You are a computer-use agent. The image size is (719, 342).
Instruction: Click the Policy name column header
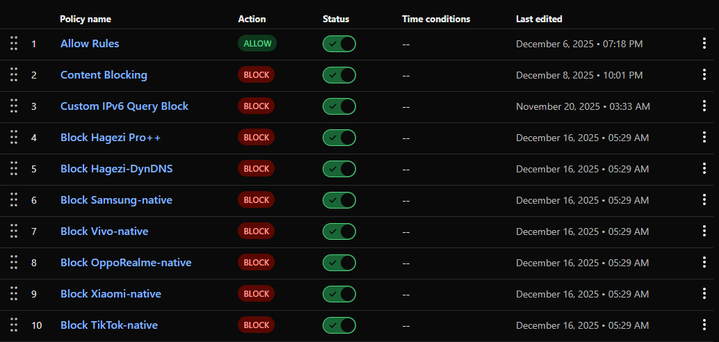[x=86, y=19]
